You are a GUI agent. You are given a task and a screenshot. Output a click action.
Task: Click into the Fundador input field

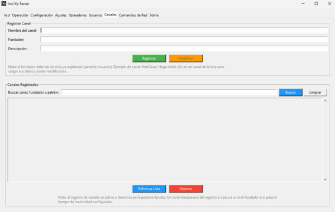click(184, 40)
